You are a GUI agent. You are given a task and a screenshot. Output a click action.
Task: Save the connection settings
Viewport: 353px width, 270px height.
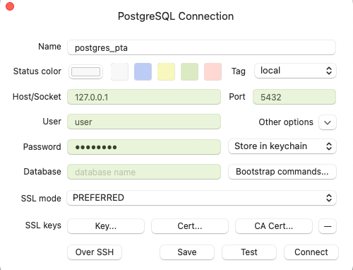tap(187, 252)
